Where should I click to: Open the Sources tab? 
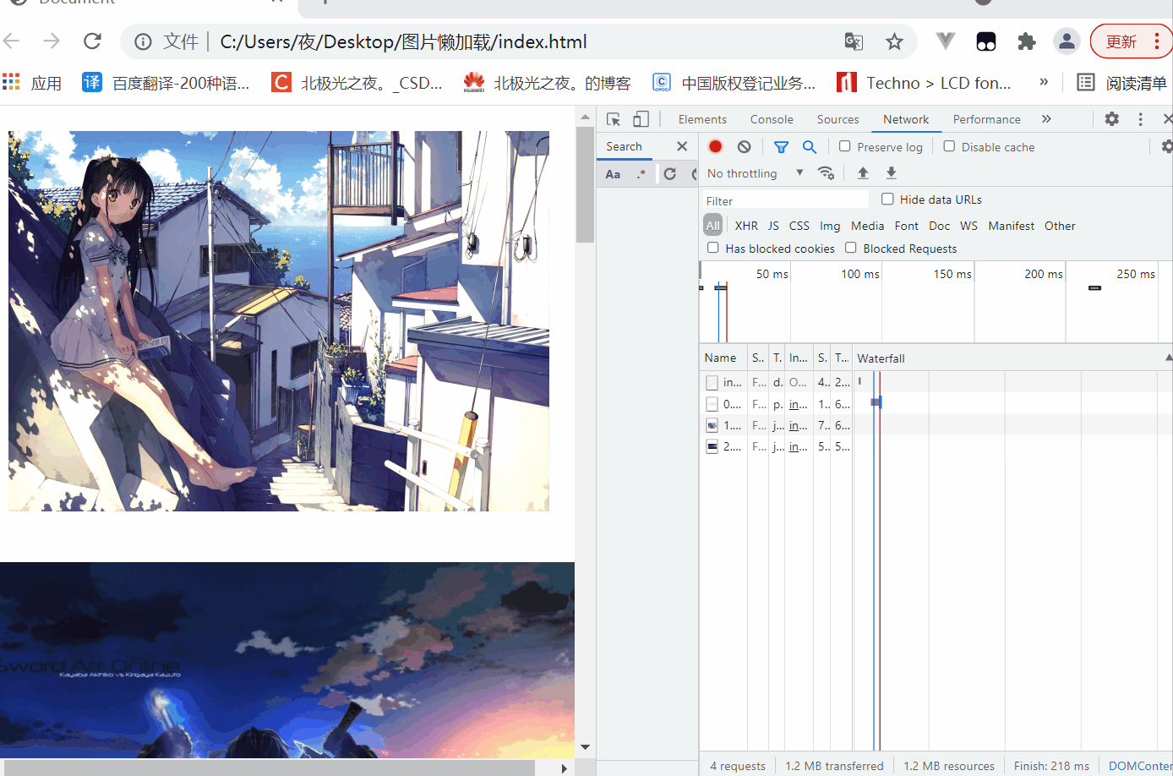(837, 119)
